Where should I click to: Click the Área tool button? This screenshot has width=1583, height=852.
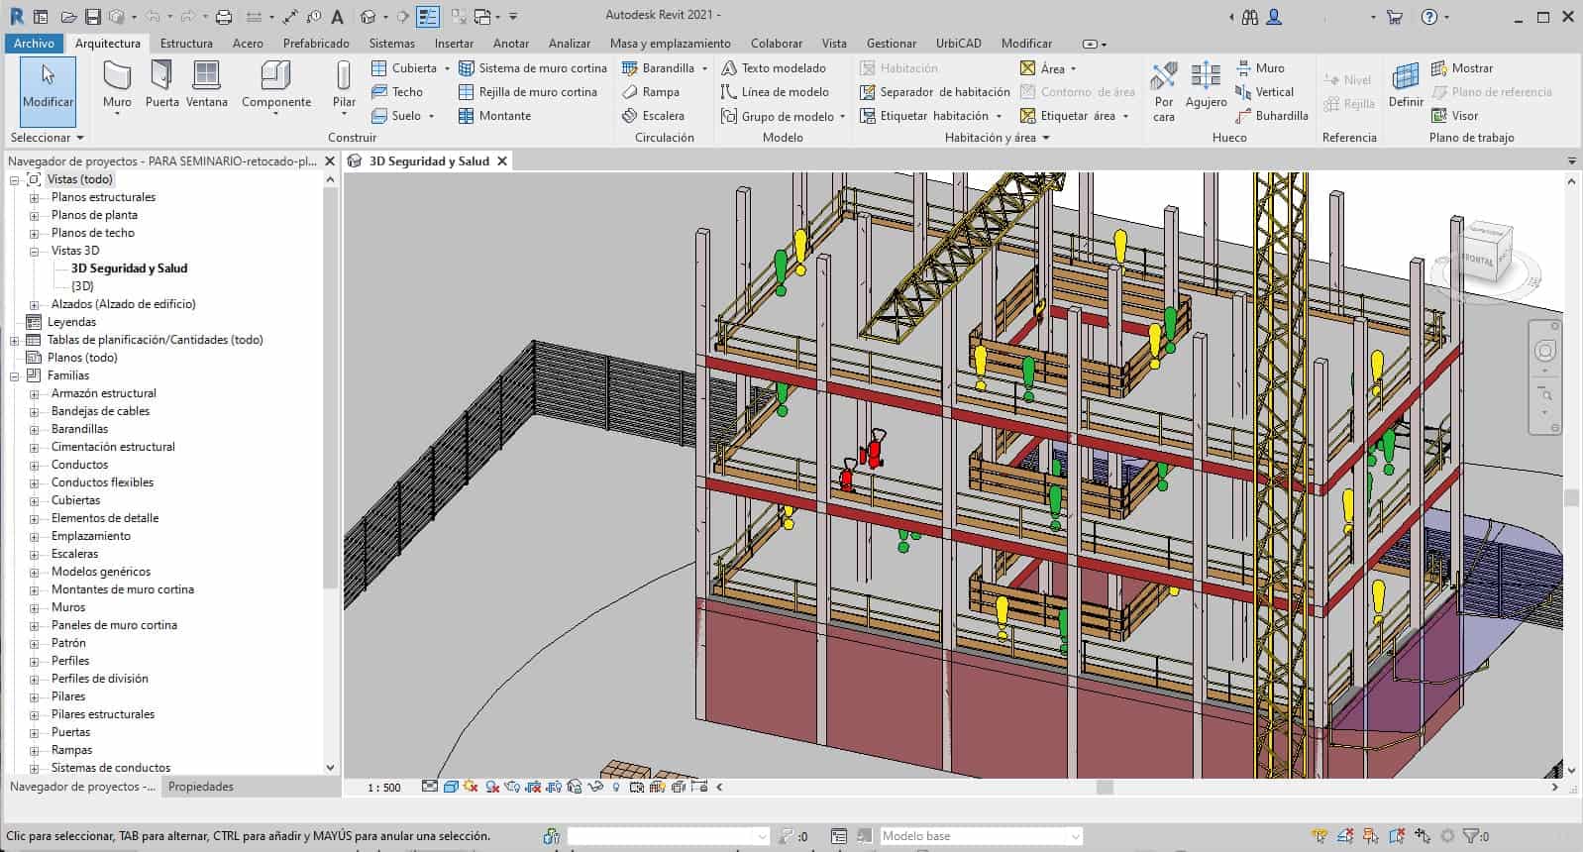tap(1048, 68)
